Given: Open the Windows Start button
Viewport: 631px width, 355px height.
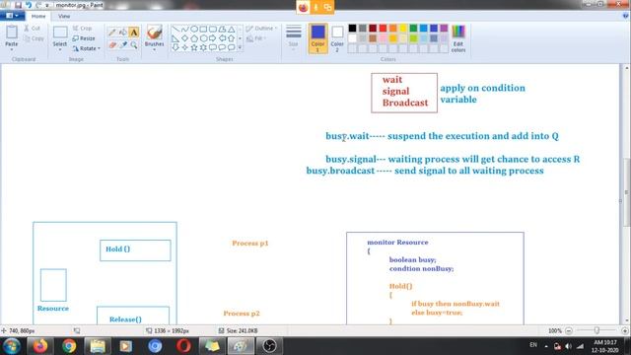Looking at the screenshot, I should pos(11,346).
